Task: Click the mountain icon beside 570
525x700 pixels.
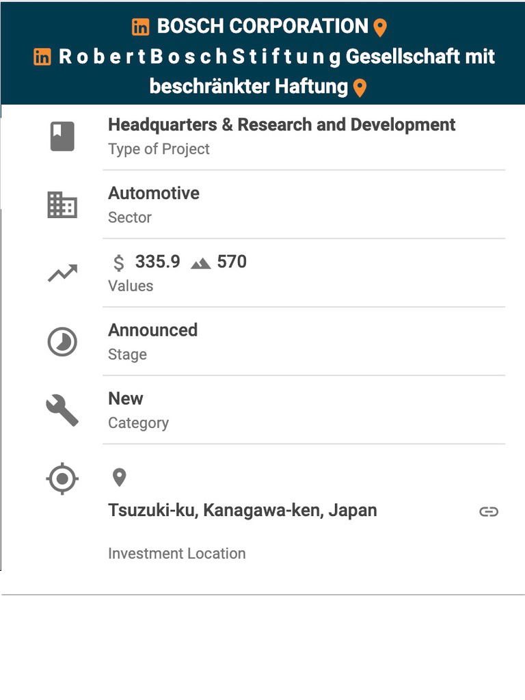Action: pyautogui.click(x=200, y=263)
